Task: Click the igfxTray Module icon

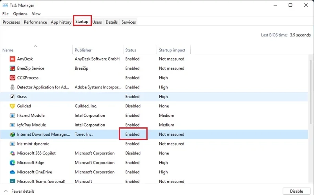Action: [13, 125]
